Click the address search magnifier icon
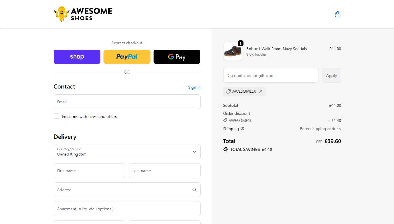This screenshot has width=394, height=224. [194, 190]
